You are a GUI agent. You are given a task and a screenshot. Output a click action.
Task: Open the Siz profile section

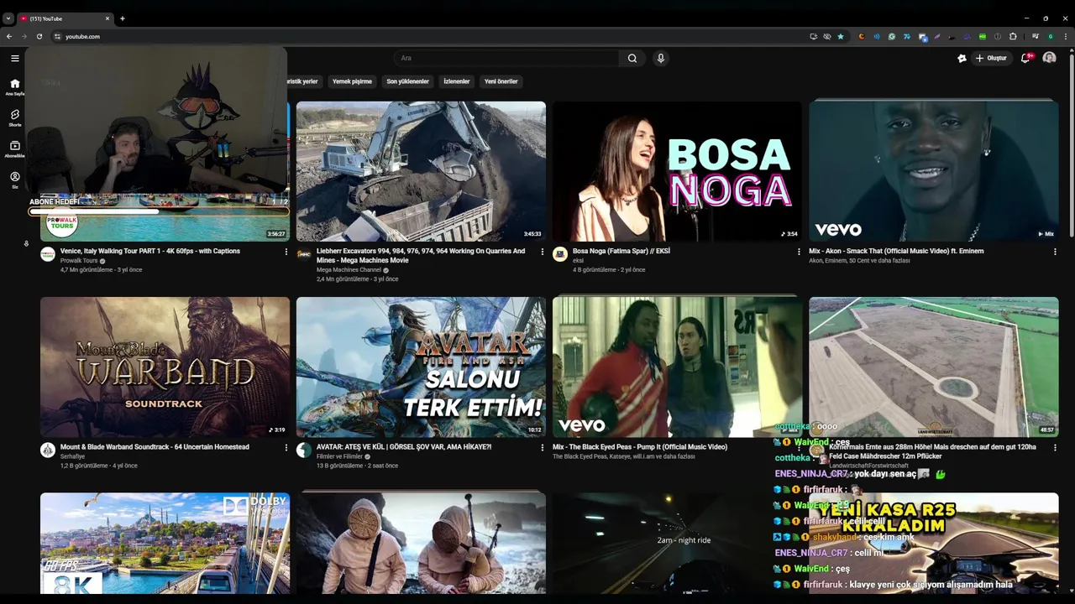pyautogui.click(x=14, y=180)
